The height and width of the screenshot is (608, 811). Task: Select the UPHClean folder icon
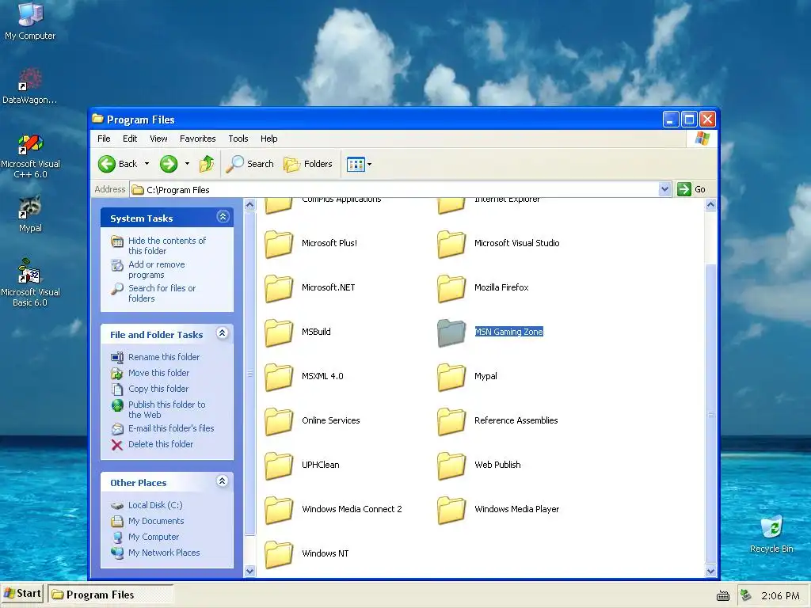(x=279, y=465)
